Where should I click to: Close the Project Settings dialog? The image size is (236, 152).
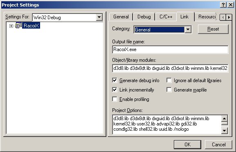click(231, 5)
